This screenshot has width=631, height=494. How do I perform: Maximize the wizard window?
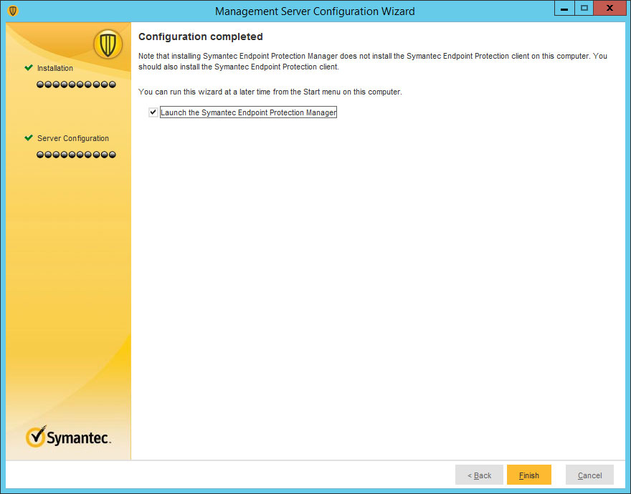[584, 9]
